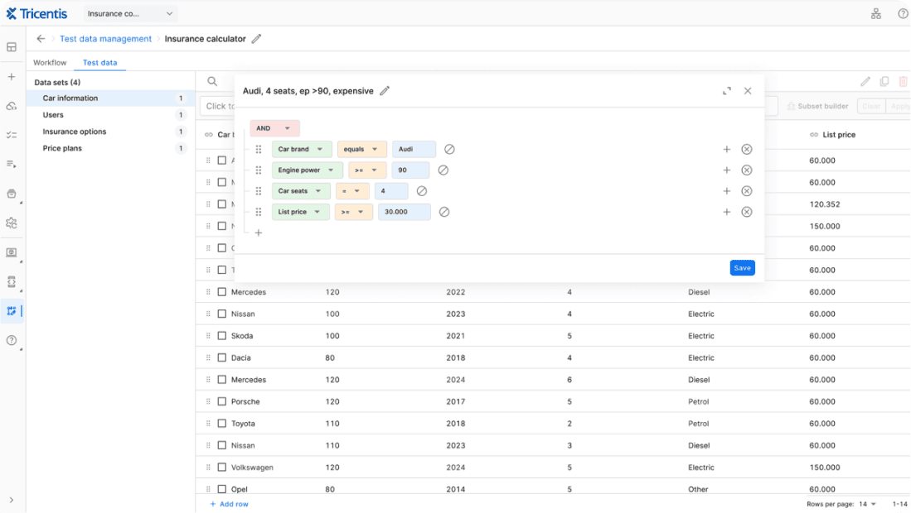911x513 pixels.
Task: Click the Audi value input field
Action: pos(414,150)
